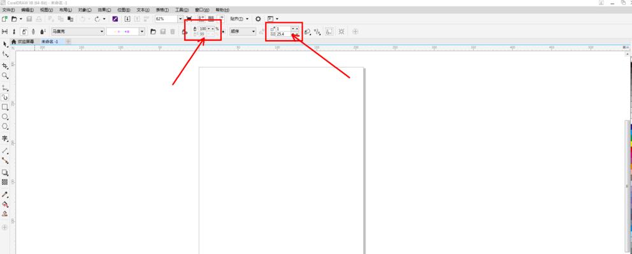Screen dimensions: 632x254
Task: Select the Polygon tool
Action: [5, 127]
